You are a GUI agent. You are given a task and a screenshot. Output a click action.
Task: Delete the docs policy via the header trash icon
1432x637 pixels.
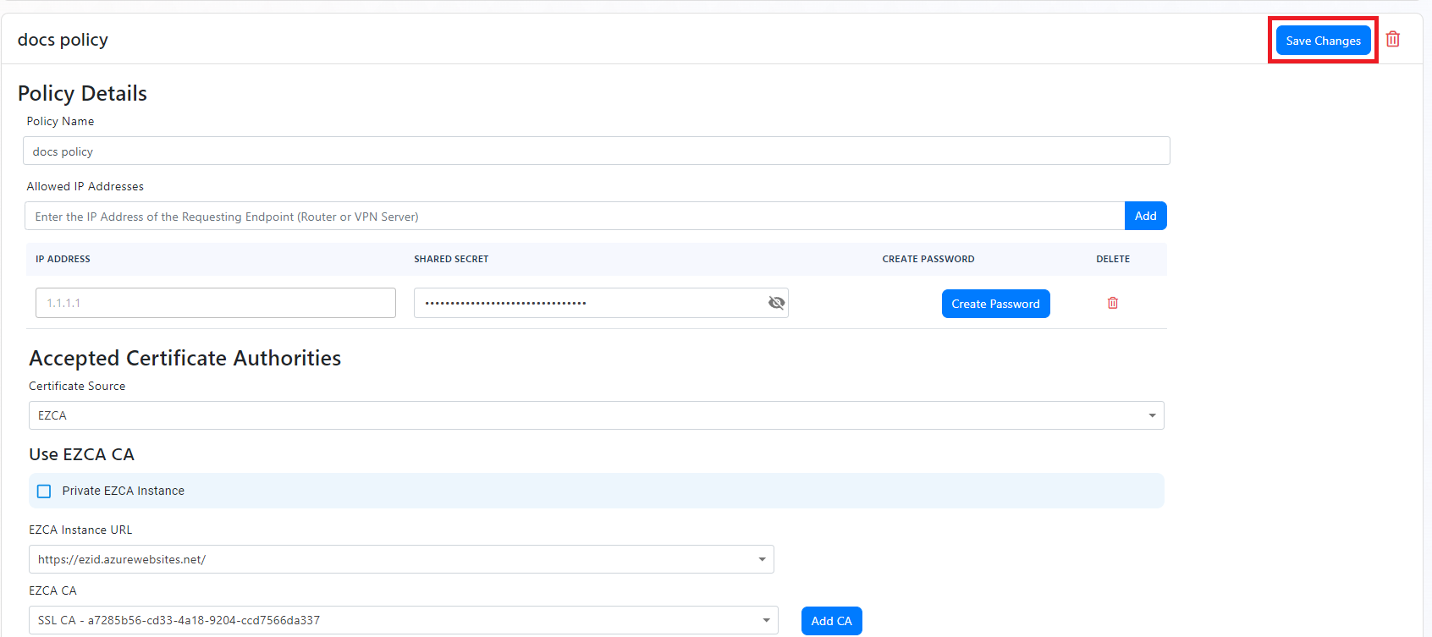(x=1393, y=39)
